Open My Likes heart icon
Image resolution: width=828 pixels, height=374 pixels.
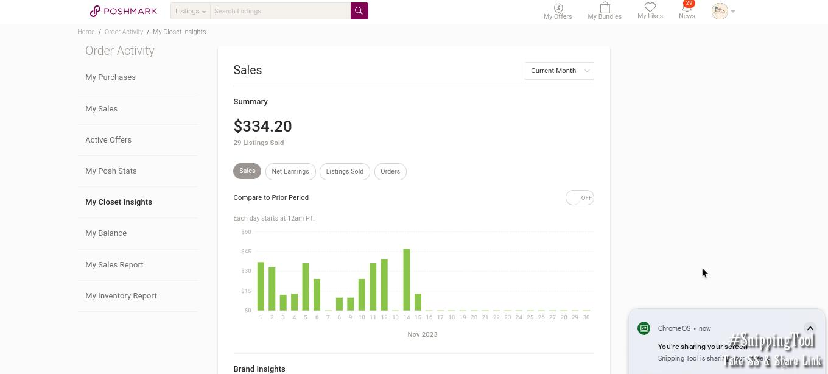650,7
